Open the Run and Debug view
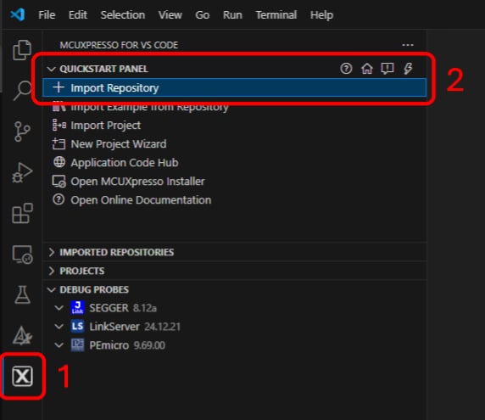 pos(22,172)
